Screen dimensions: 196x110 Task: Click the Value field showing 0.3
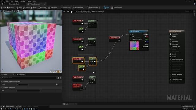coord(22,84)
